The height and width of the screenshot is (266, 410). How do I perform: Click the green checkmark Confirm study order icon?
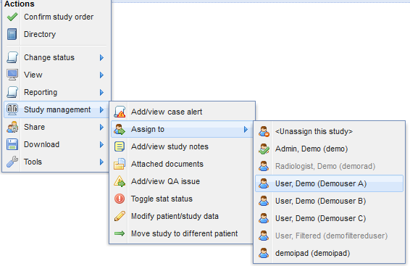12,17
